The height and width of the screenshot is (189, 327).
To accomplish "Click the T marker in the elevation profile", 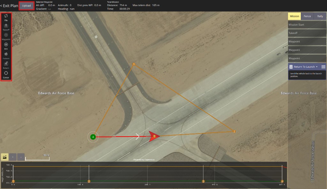I will pos(13,181).
